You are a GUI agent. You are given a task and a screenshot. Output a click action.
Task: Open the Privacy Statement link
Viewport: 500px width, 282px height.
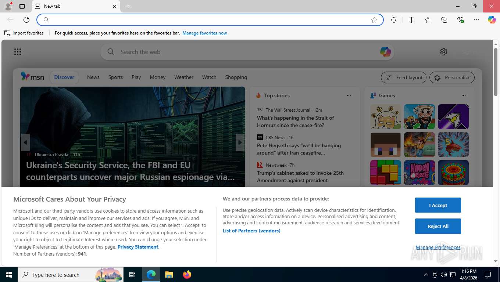click(x=138, y=247)
